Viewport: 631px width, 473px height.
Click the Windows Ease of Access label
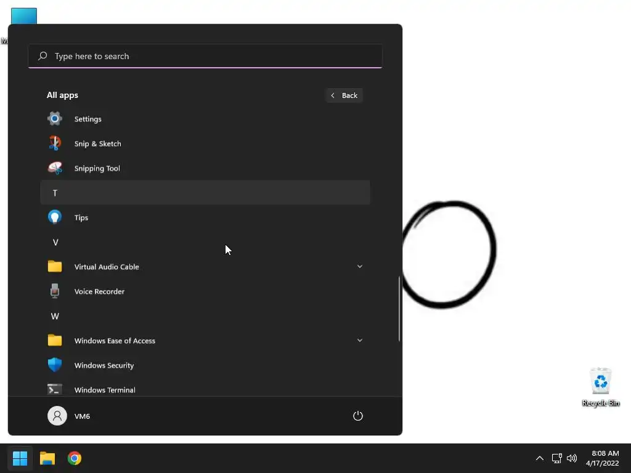[115, 341]
